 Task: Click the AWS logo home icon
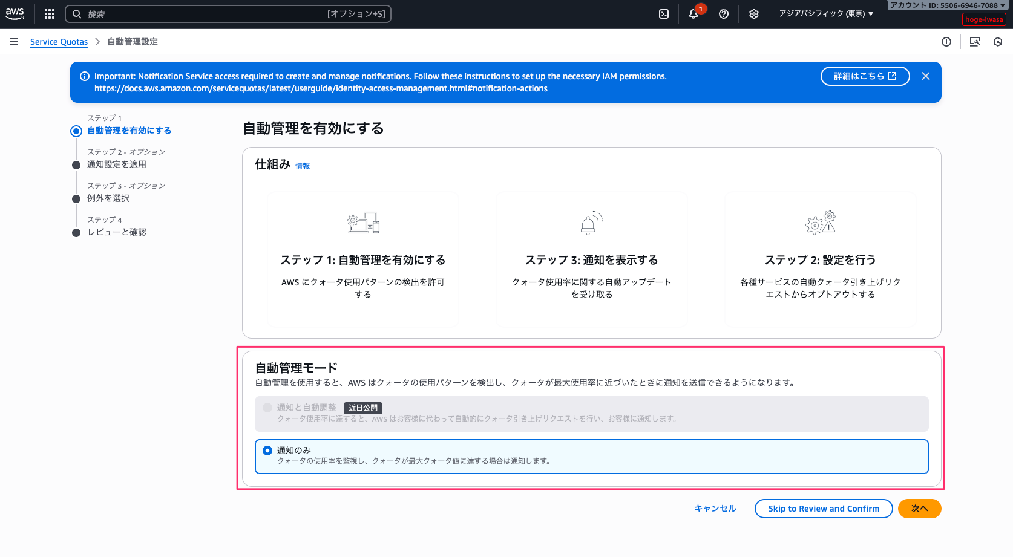pyautogui.click(x=15, y=13)
